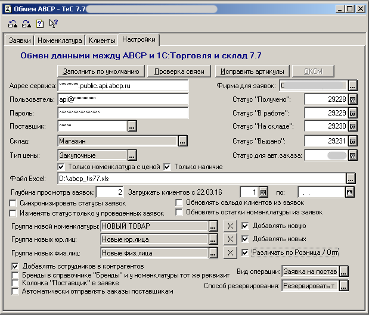The width and height of the screenshot is (369, 315).
Task: Open selection for Фирма для заявок
Action: [x=352, y=86]
